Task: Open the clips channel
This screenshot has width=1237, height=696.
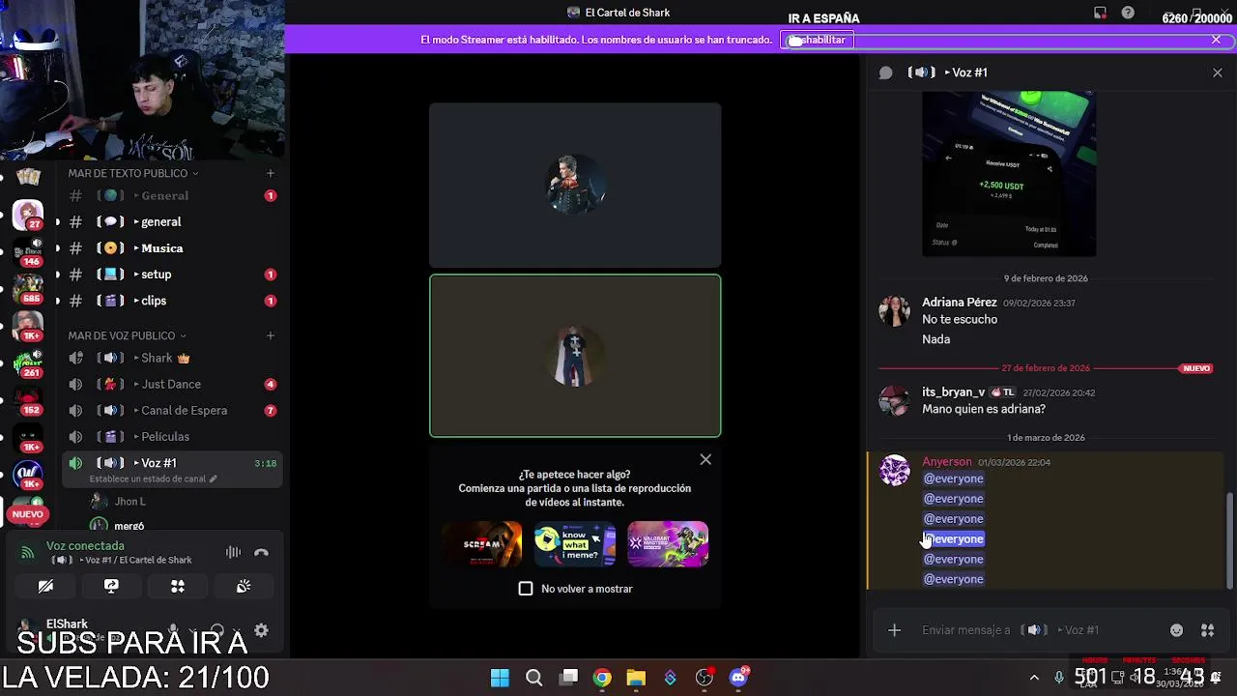Action: (x=172, y=300)
